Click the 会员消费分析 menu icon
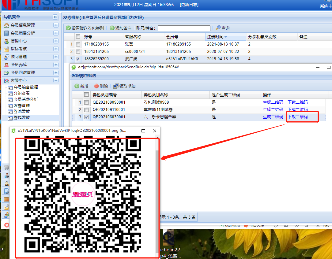 click(6, 33)
